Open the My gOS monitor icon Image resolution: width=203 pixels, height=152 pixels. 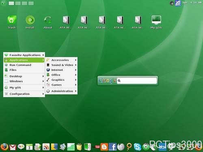coord(156,22)
